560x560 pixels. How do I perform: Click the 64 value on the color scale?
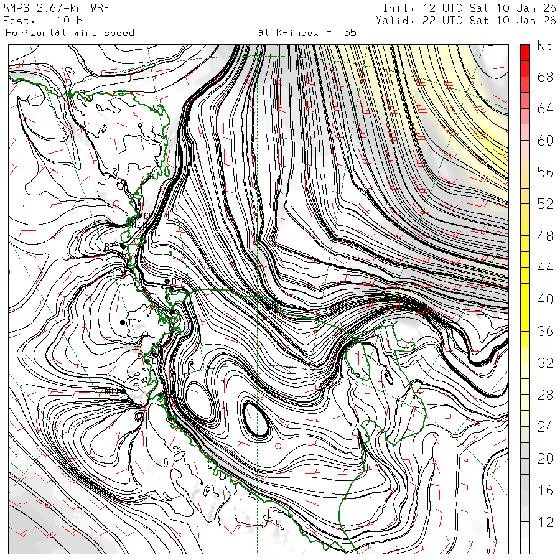click(x=545, y=108)
